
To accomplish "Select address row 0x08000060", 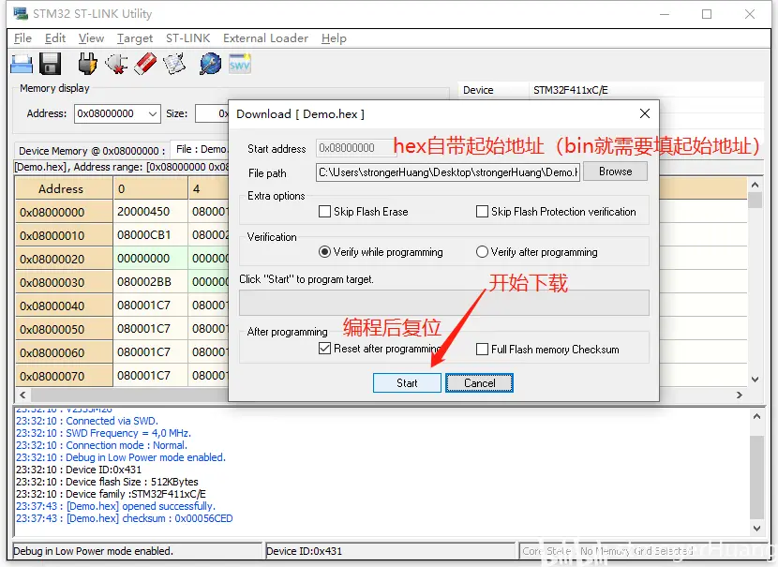I will click(64, 352).
